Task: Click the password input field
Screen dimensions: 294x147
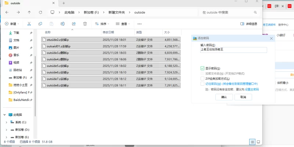Action: (x=233, y=50)
